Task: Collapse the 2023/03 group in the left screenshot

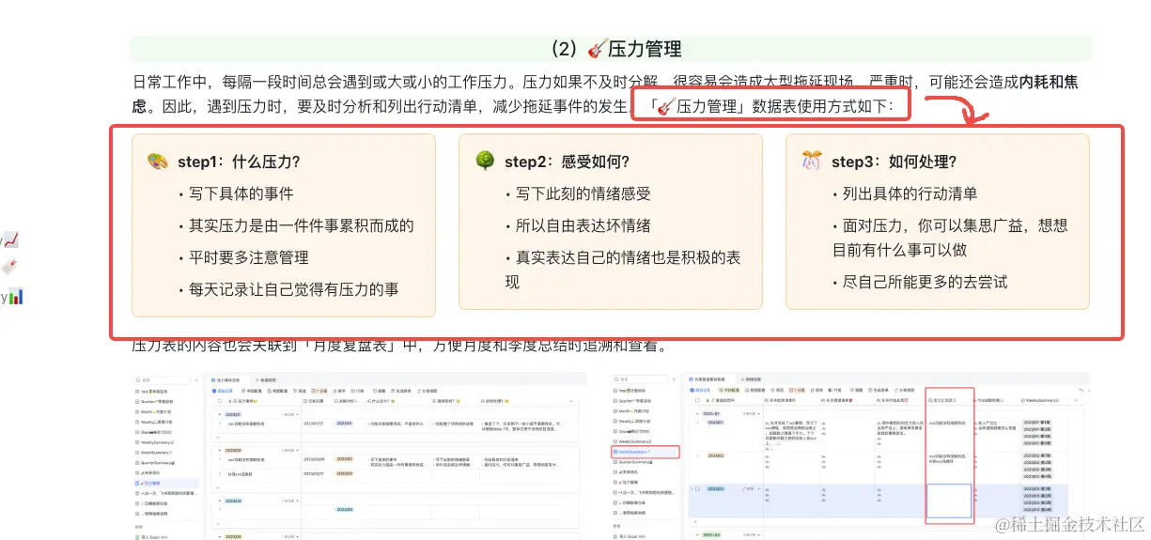Action: point(220,501)
